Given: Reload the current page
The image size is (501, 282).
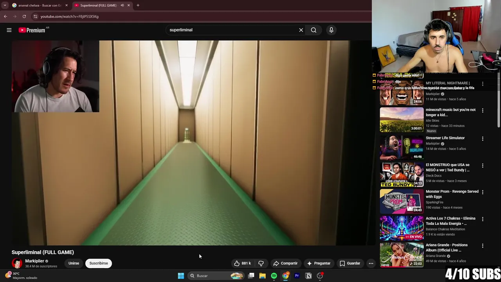Looking at the screenshot, I should tap(24, 16).
